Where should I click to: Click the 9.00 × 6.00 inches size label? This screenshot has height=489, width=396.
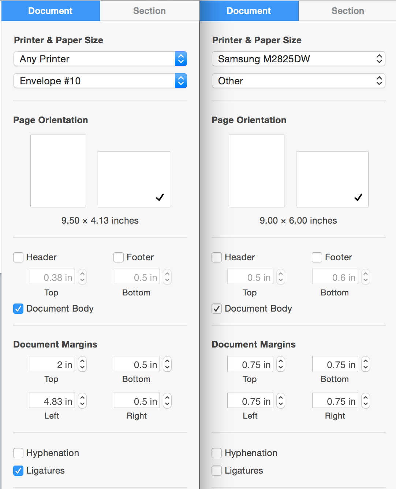(298, 221)
